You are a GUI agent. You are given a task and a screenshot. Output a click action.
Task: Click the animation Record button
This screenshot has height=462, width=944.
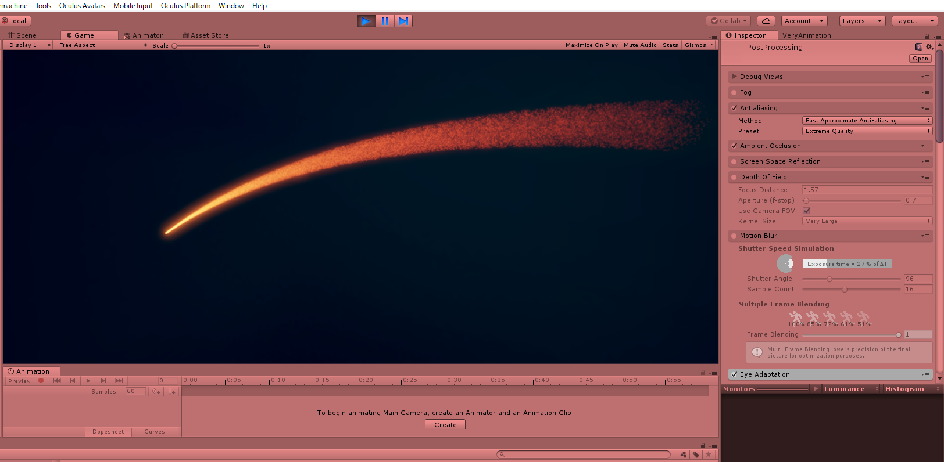(x=41, y=381)
